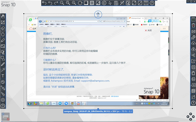Click the capture thumbnail at bottom left
This screenshot has width=196, height=122.
pyautogui.click(x=6, y=117)
